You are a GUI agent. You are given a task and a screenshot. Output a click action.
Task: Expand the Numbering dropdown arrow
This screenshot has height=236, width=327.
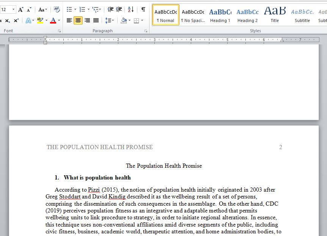tap(88, 9)
